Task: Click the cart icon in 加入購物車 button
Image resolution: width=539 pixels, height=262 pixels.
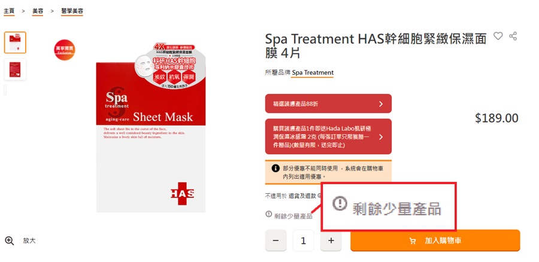Action: coord(413,240)
